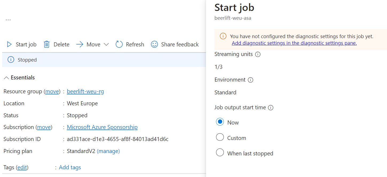Expand the Move dropdown arrow
This screenshot has height=177, width=387.
coord(107,44)
